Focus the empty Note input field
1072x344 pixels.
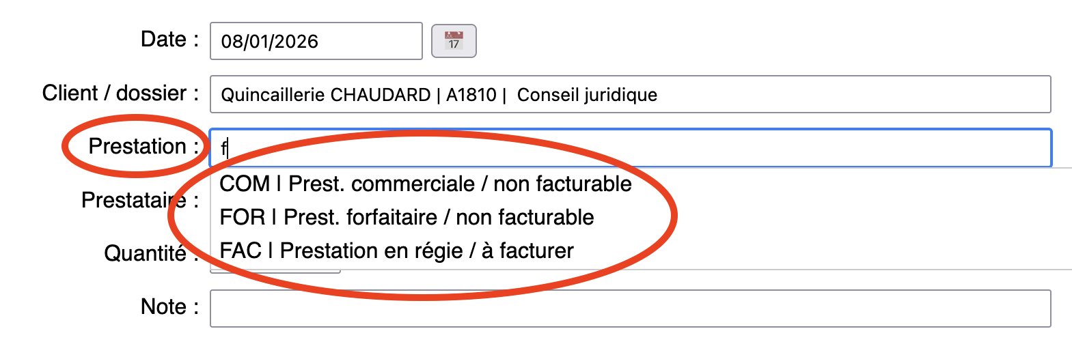629,309
